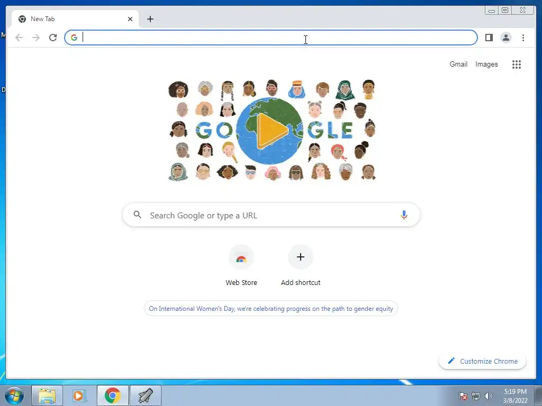
Task: Reload the current page
Action: tap(53, 38)
